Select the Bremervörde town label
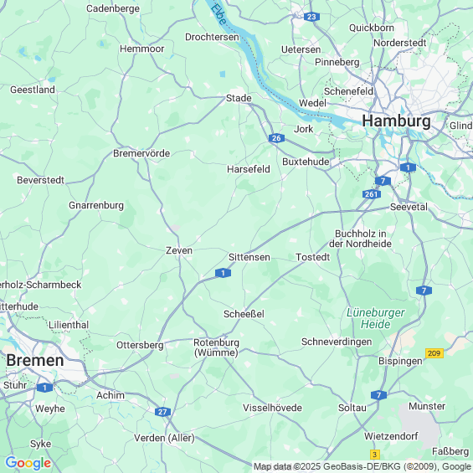 tap(141, 153)
